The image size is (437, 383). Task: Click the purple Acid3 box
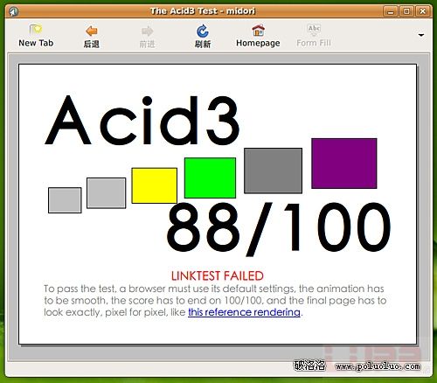344,164
